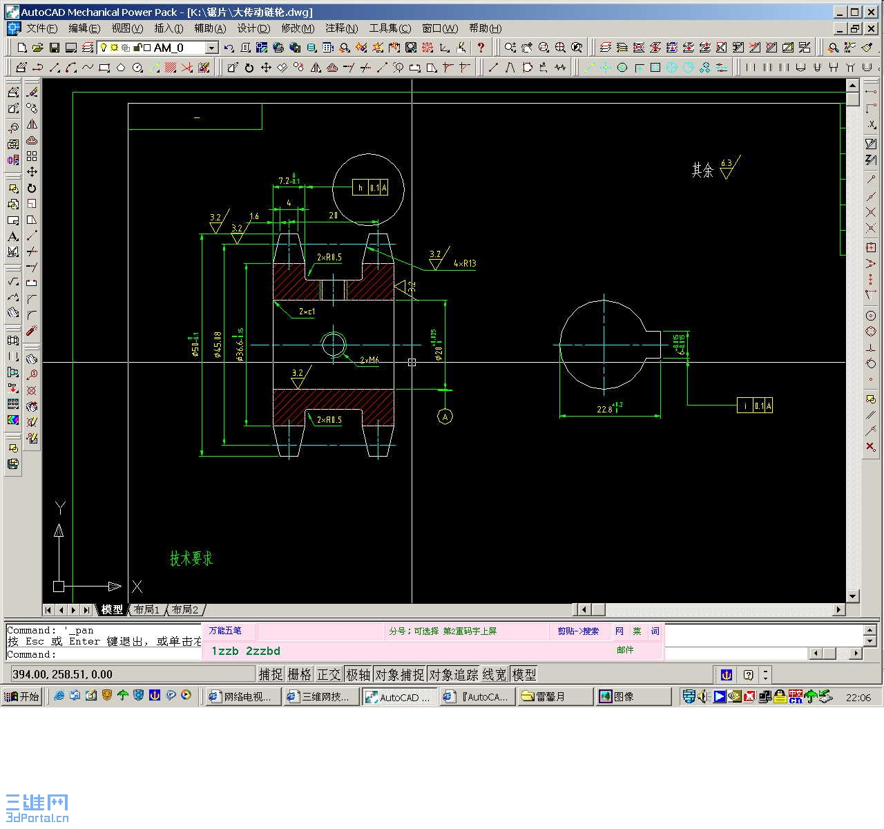This screenshot has width=884, height=829.
Task: Open the 修改(M) menu
Action: click(x=298, y=28)
